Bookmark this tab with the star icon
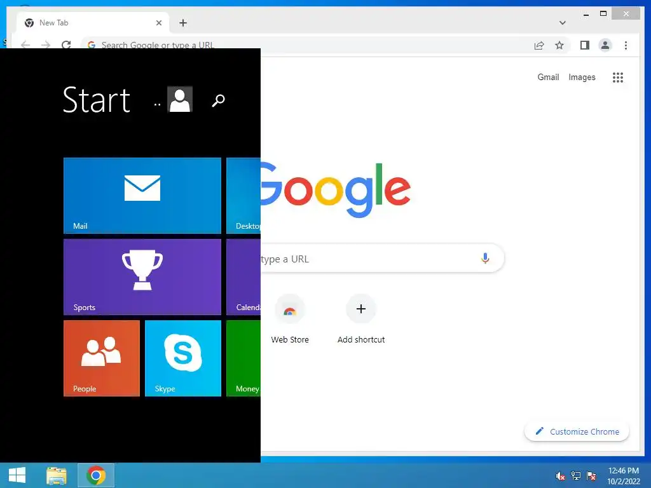The image size is (651, 488). [x=559, y=45]
